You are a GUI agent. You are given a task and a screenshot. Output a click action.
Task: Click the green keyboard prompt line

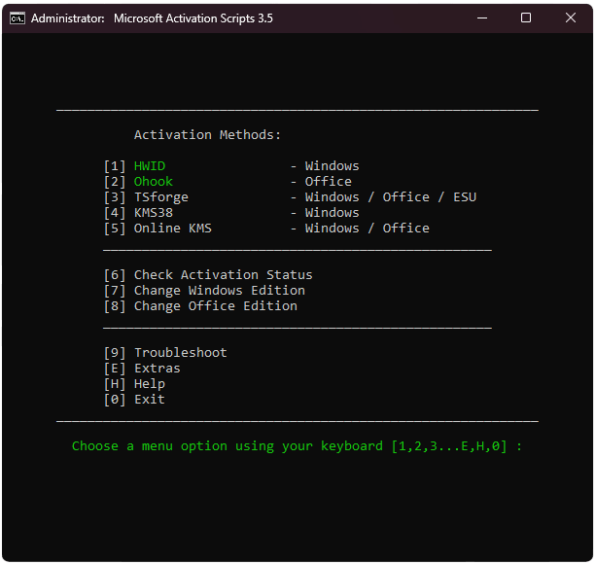[x=297, y=446]
